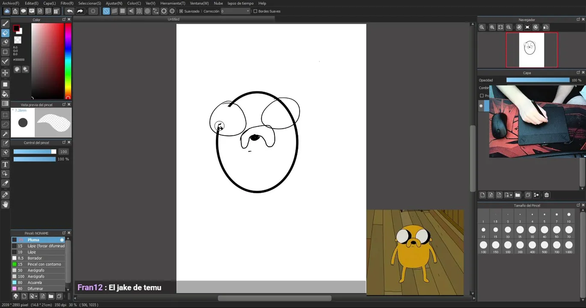The image size is (586, 308).
Task: Click the hue spectrum bar in Color panel
Action: [x=68, y=60]
